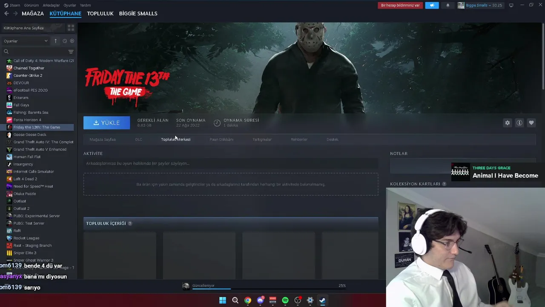545x307 pixels.
Task: Open Rehberler link
Action: click(299, 139)
